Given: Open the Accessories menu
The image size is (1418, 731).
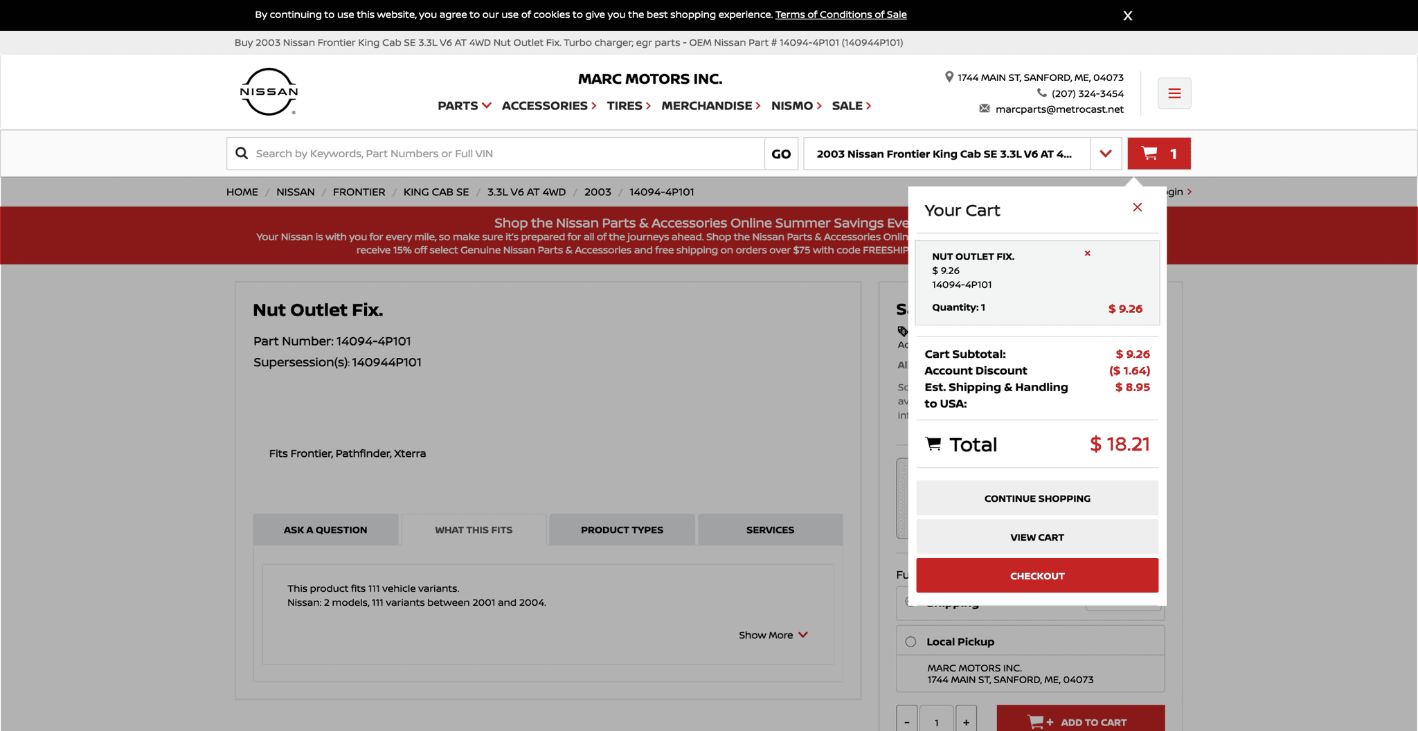Looking at the screenshot, I should [548, 106].
